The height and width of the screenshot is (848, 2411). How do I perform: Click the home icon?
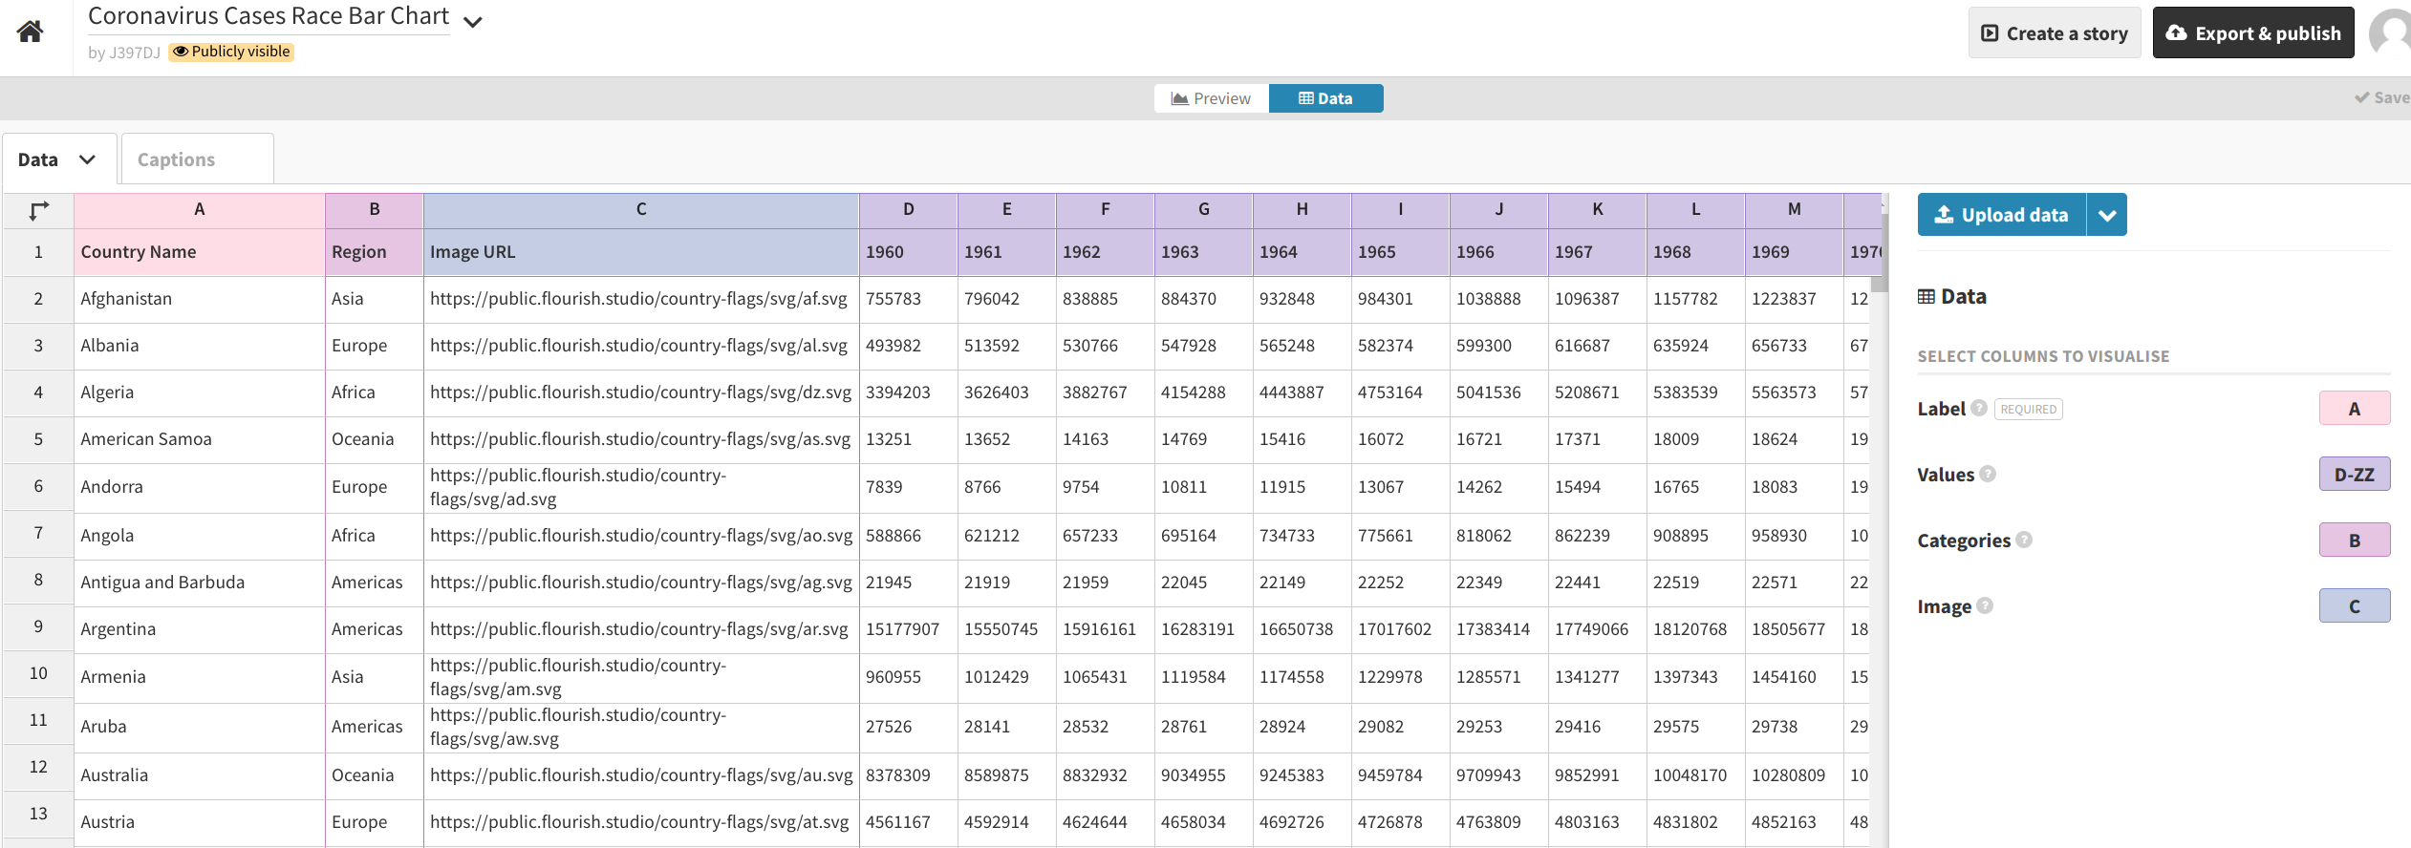pos(31,32)
